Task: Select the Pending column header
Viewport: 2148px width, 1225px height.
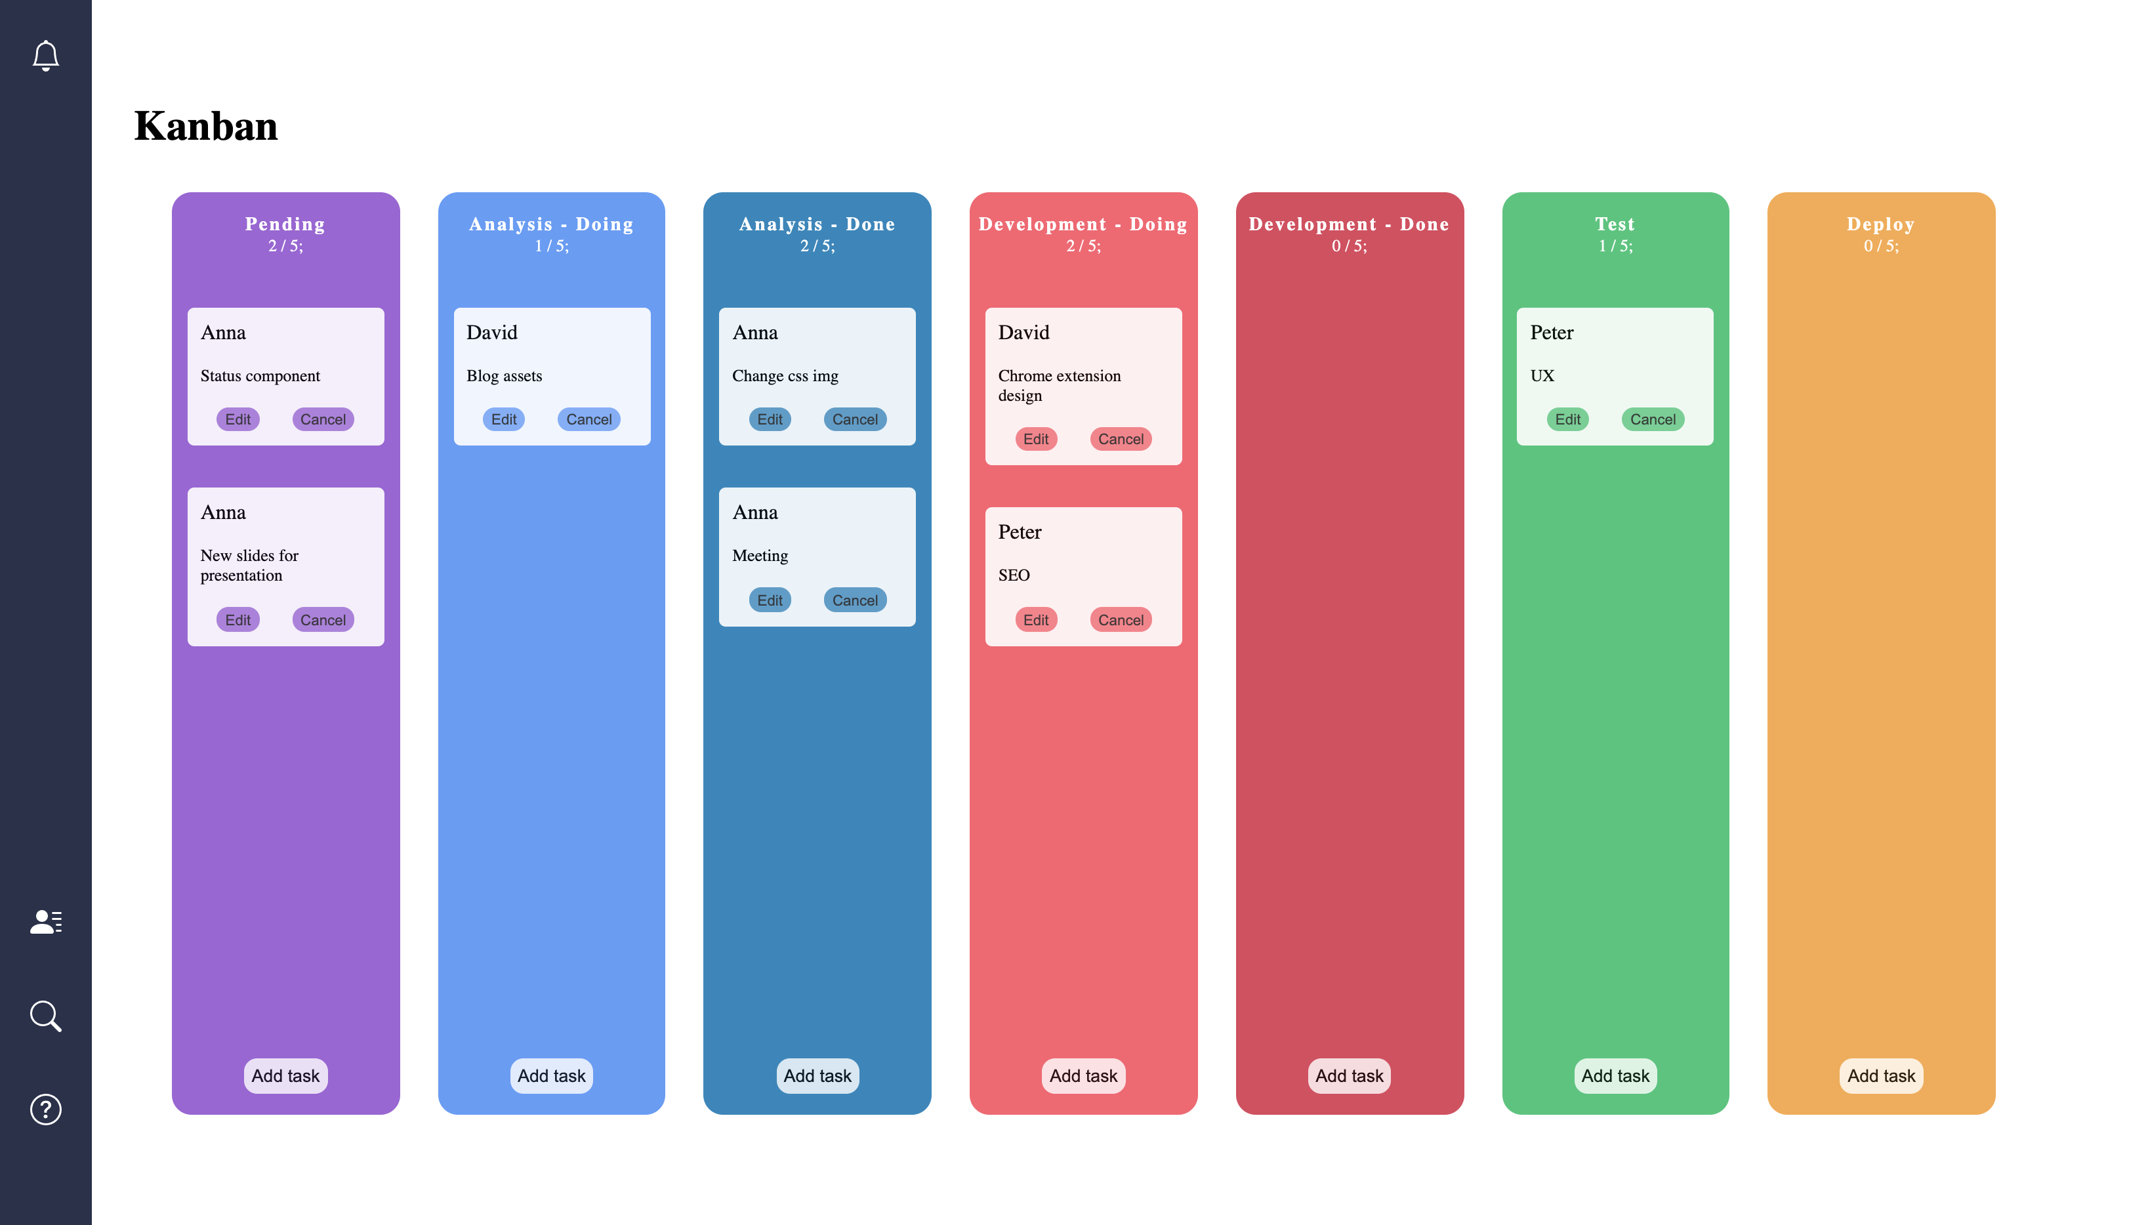Action: coord(285,223)
